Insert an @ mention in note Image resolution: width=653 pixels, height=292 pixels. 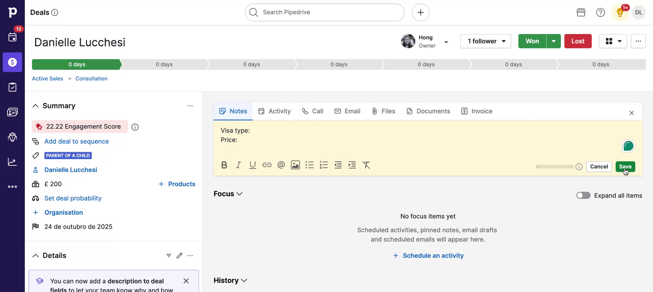pyautogui.click(x=281, y=165)
